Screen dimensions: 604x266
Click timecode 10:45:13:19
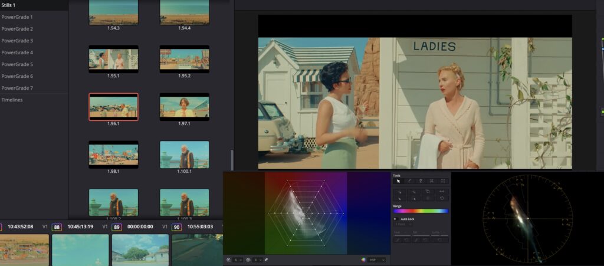80,226
